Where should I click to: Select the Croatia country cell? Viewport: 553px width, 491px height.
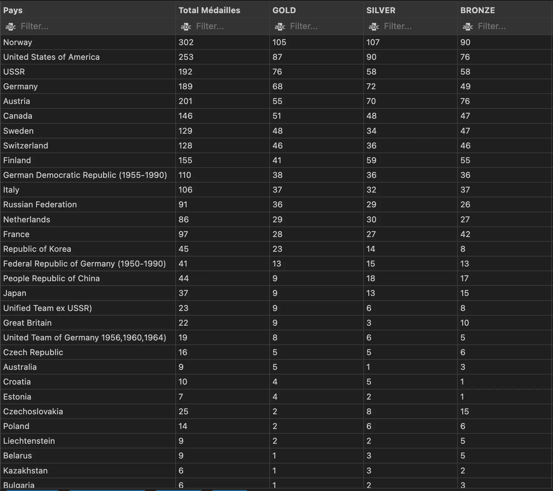88,382
